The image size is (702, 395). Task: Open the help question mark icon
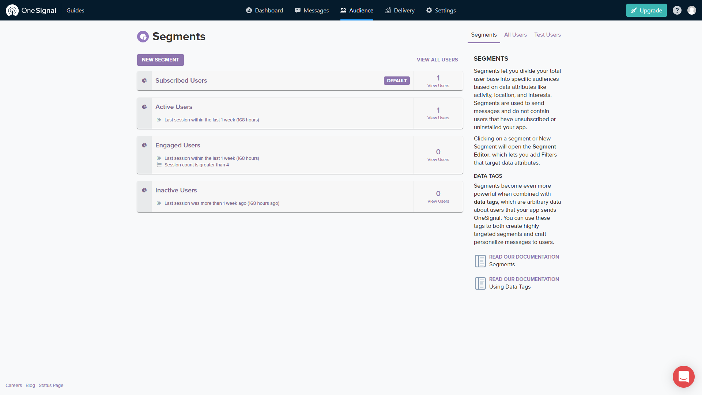point(677,10)
